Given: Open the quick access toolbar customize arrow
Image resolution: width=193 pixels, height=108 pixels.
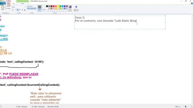Looking at the screenshot, I should (x=10, y=1).
